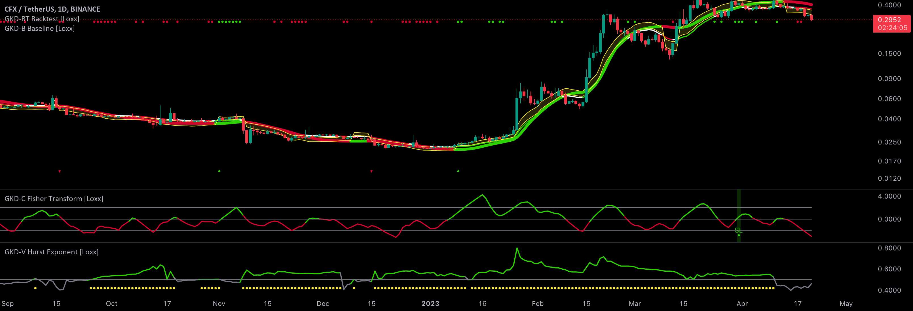
Task: Click the CFX / TetherUS symbol title
Action: 52,9
